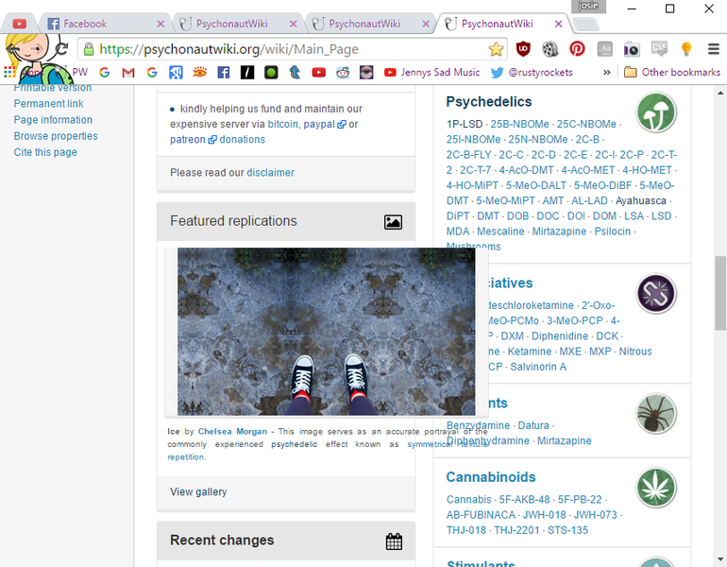Screen dimensions: 727x567
Task: Click the Pinterest extension button
Action: pos(577,49)
